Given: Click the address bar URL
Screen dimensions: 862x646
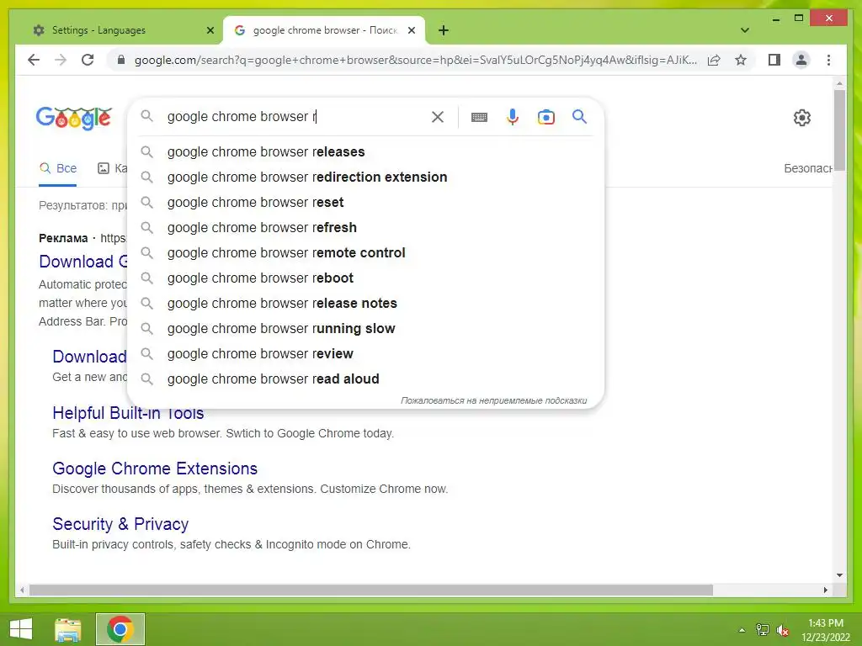Looking at the screenshot, I should point(415,60).
